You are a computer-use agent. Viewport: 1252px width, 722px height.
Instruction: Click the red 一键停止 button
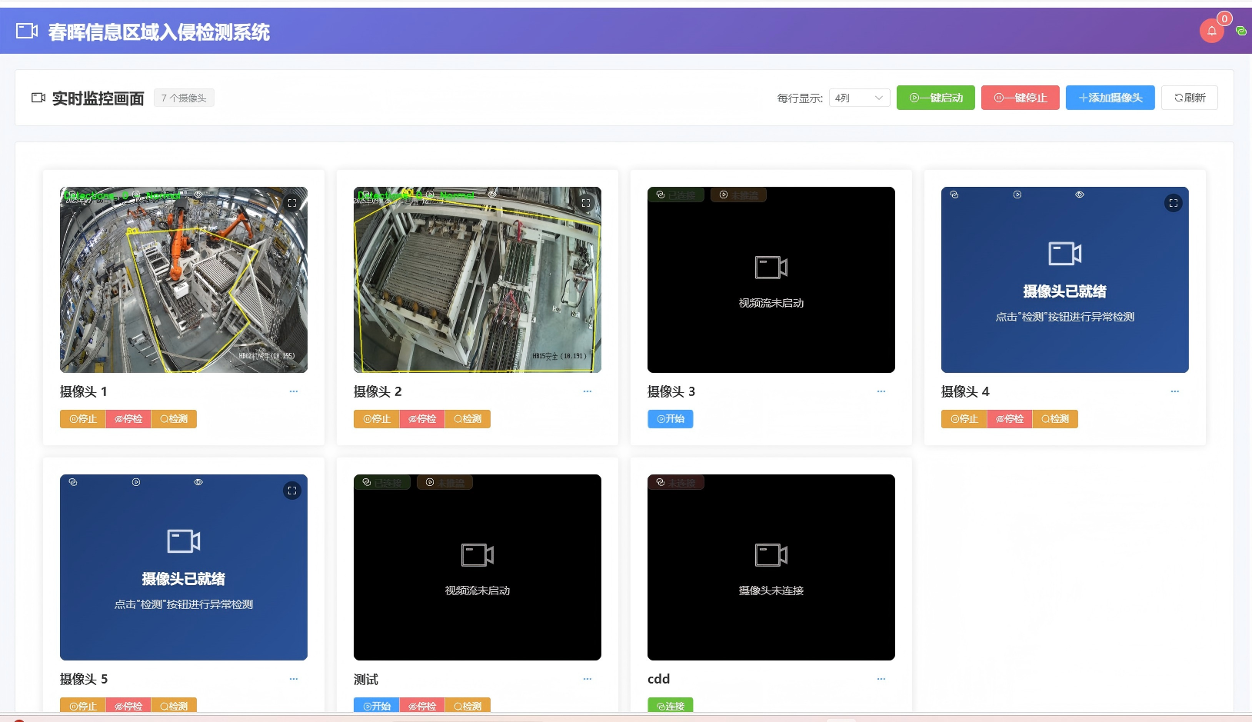tap(1020, 98)
